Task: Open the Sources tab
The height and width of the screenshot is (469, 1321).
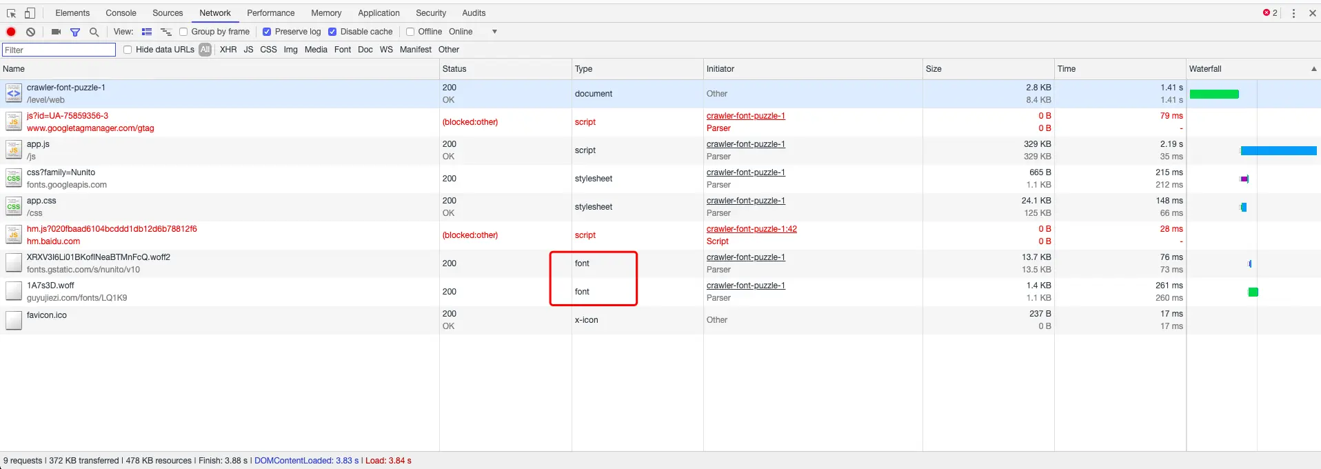Action: tap(168, 13)
